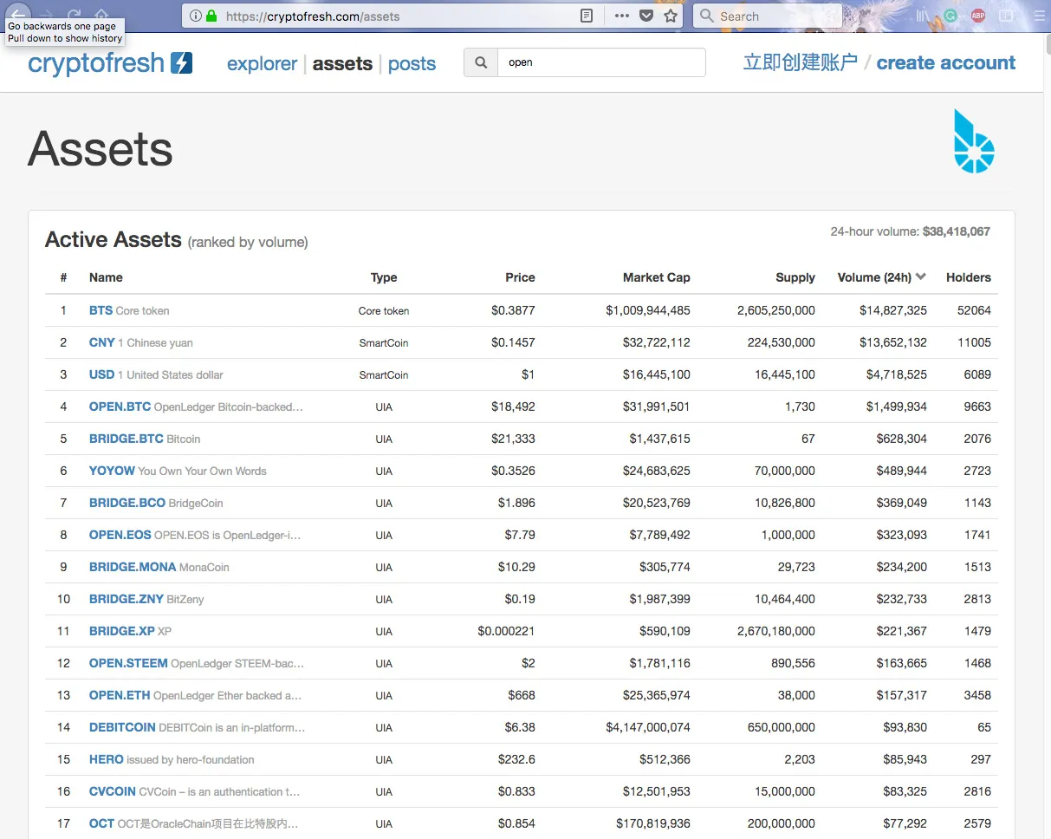This screenshot has width=1051, height=839.
Task: Open page actions three-dot menu
Action: pos(621,16)
